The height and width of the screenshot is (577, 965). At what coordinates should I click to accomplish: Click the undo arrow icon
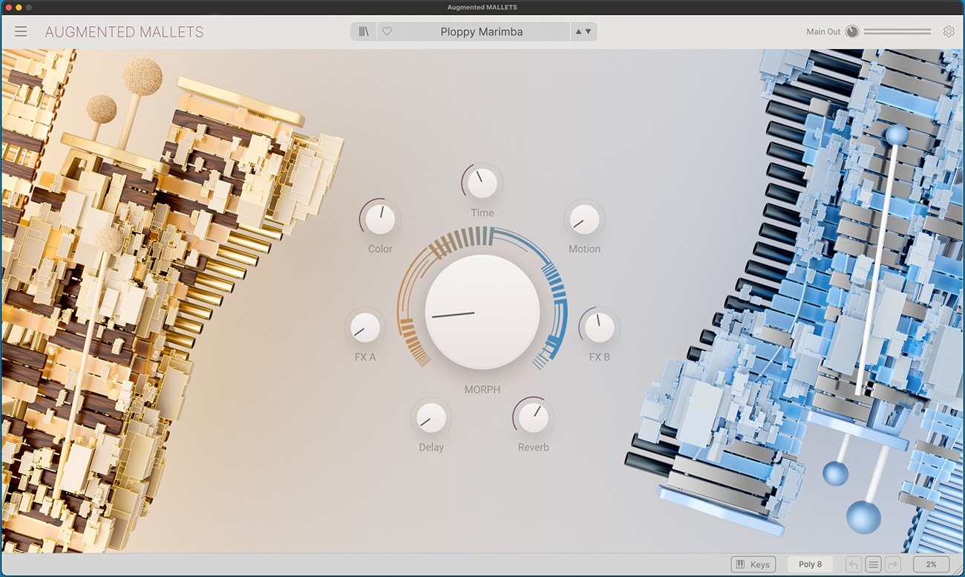coord(854,564)
